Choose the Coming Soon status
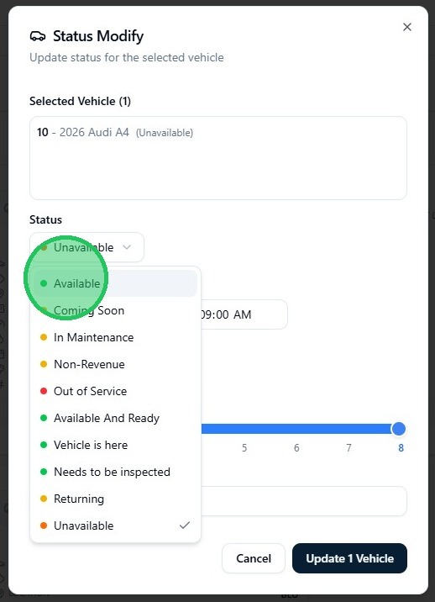The image size is (435, 602). (x=115, y=310)
